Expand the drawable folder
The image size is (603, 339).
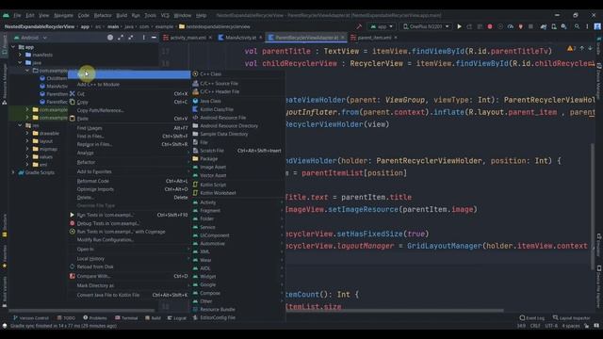click(x=27, y=133)
